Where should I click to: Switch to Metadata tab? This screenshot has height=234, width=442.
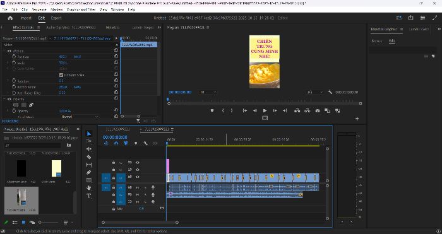coord(113,28)
